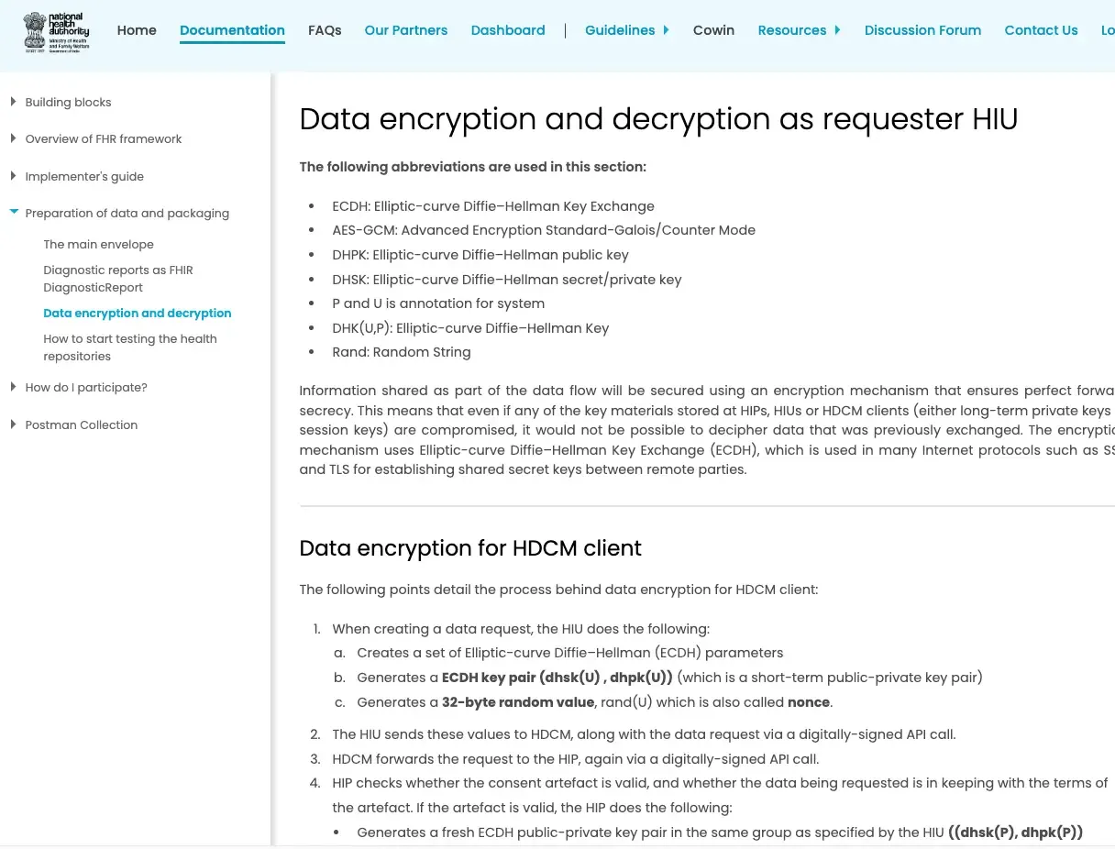
Task: Click the triangle beside How do I participate?
Action: coord(13,387)
